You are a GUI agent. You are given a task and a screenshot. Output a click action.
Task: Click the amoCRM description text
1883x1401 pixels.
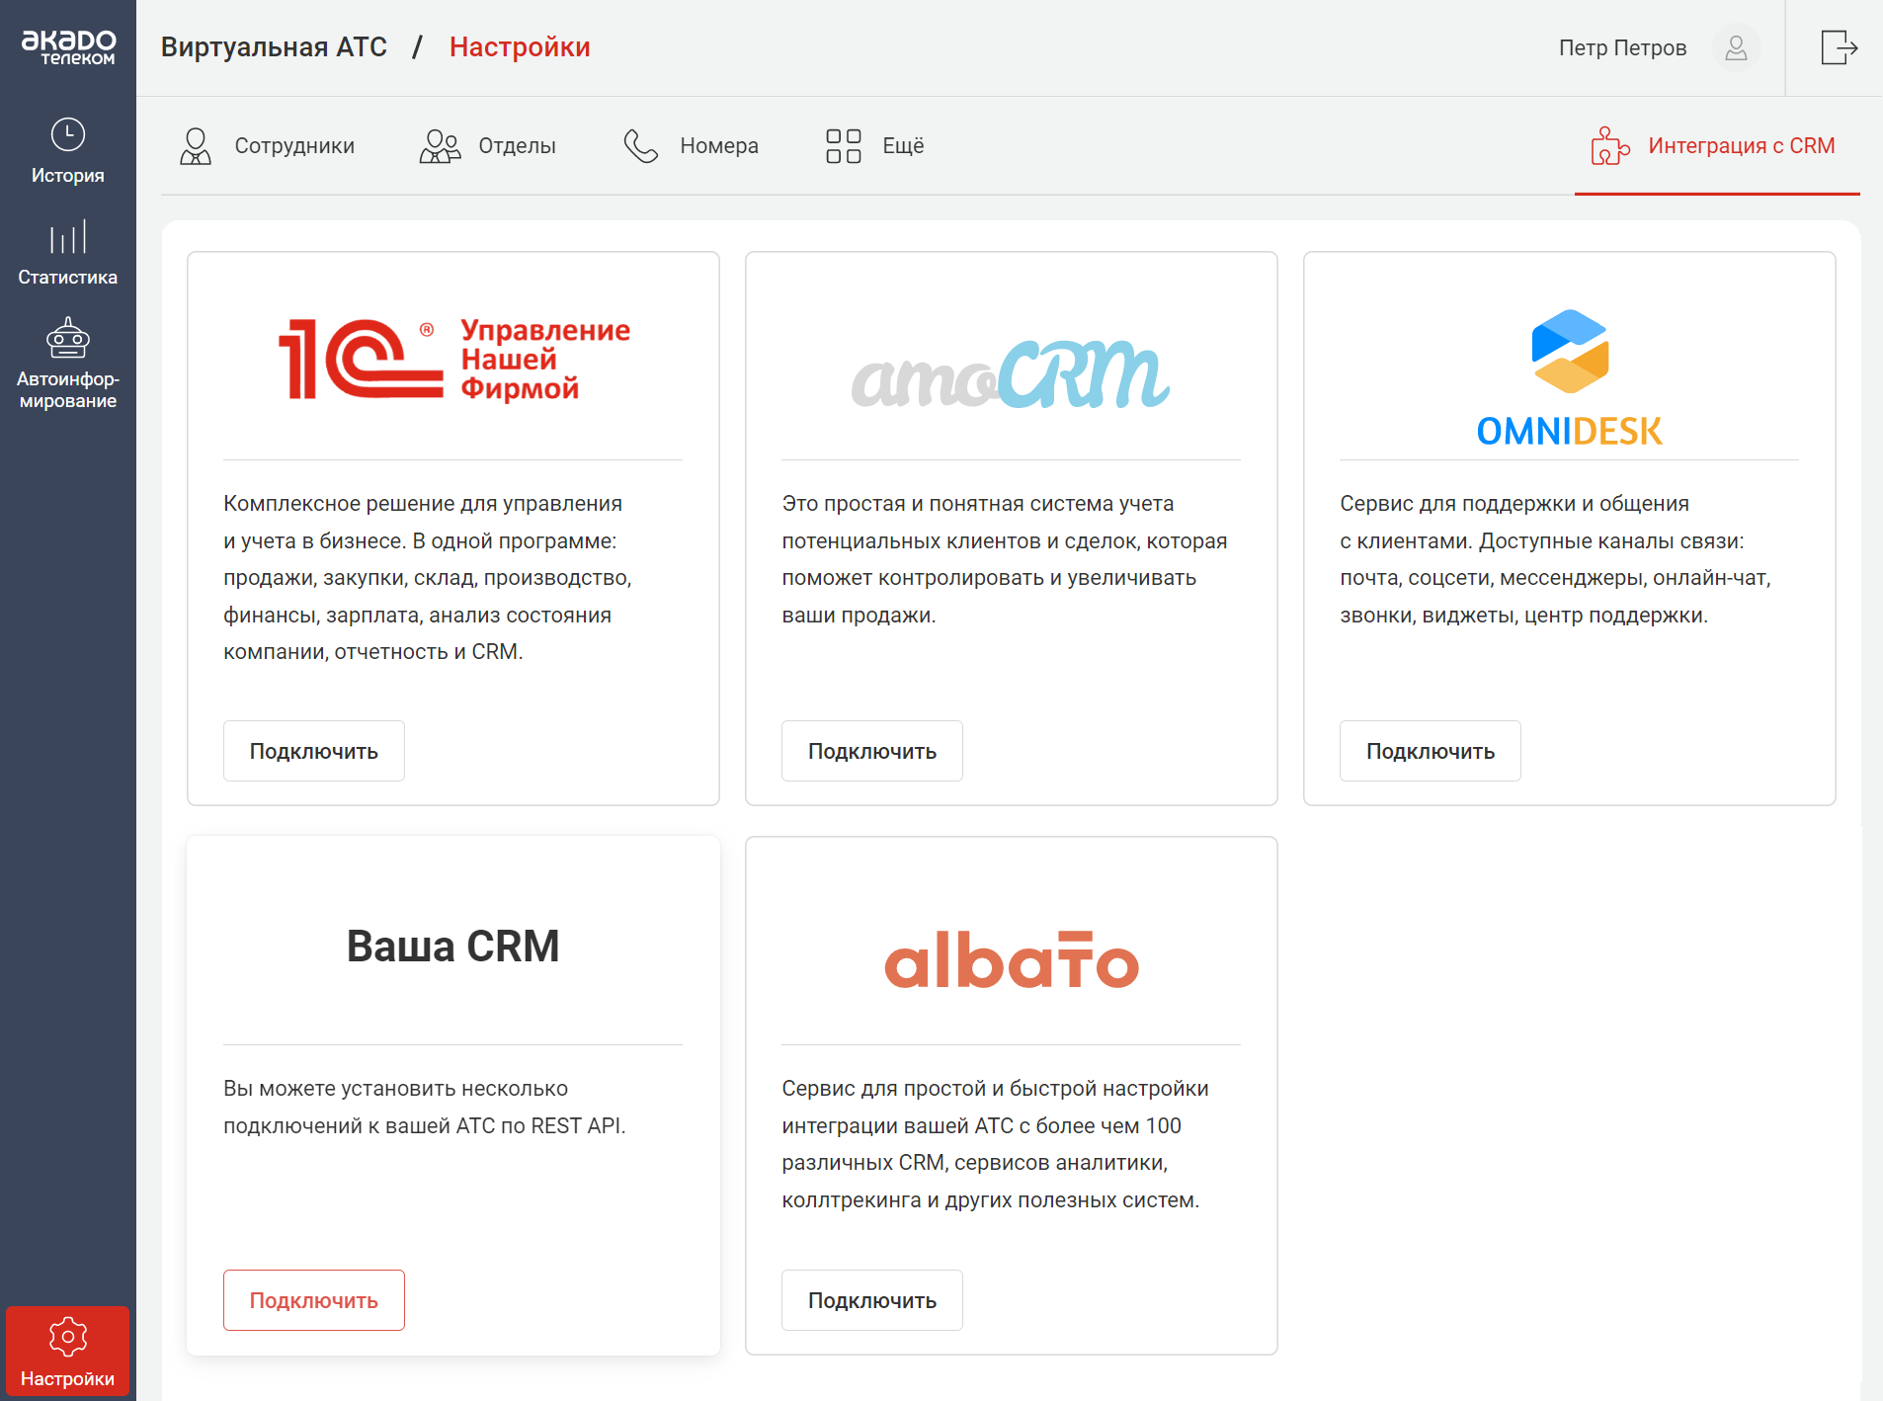[1005, 559]
